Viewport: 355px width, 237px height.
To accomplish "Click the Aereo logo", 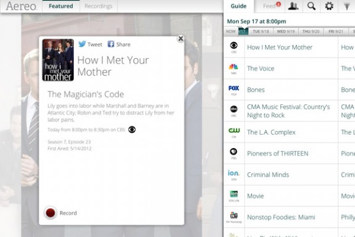I will (22, 6).
